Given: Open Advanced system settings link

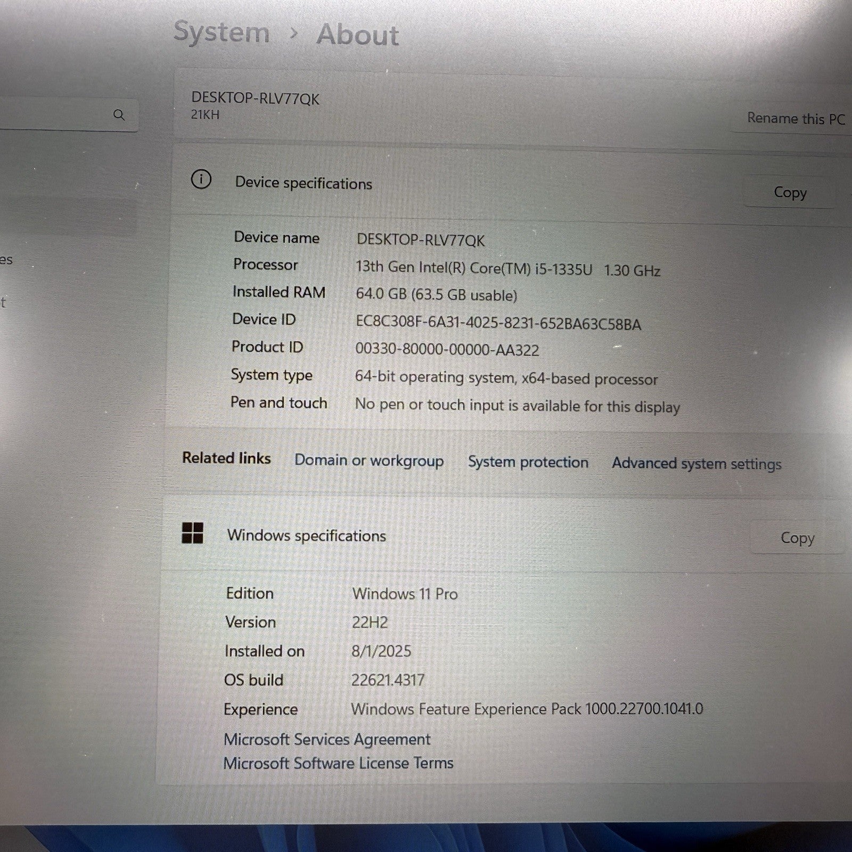Looking at the screenshot, I should pos(697,464).
